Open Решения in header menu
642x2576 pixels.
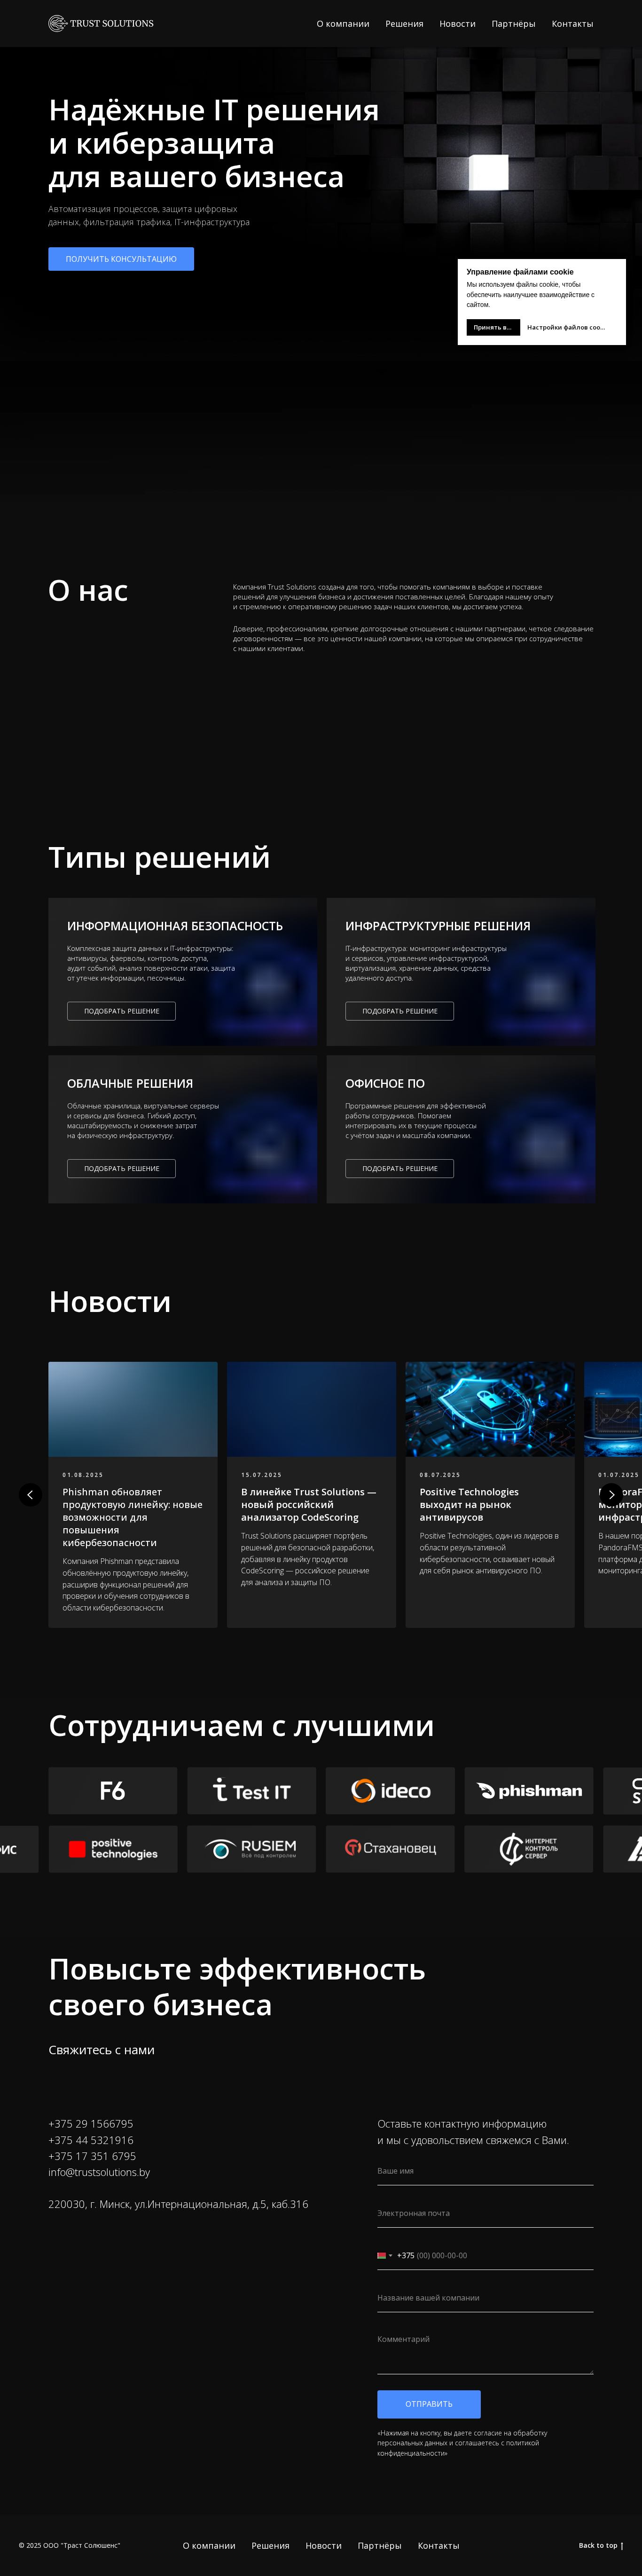[404, 24]
